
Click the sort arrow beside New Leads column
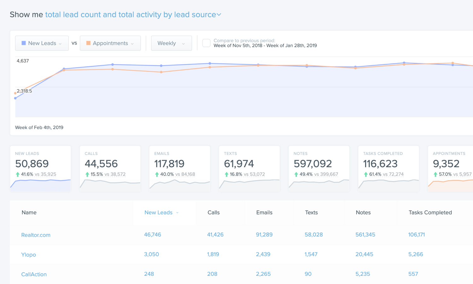click(x=177, y=213)
